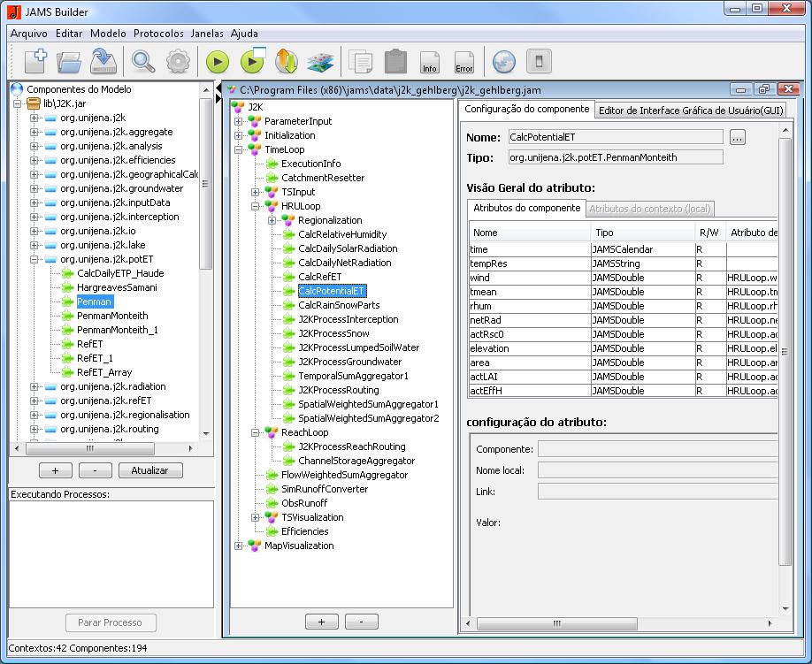Collapse the HRULoop tree node
This screenshot has height=664, width=812.
point(256,206)
